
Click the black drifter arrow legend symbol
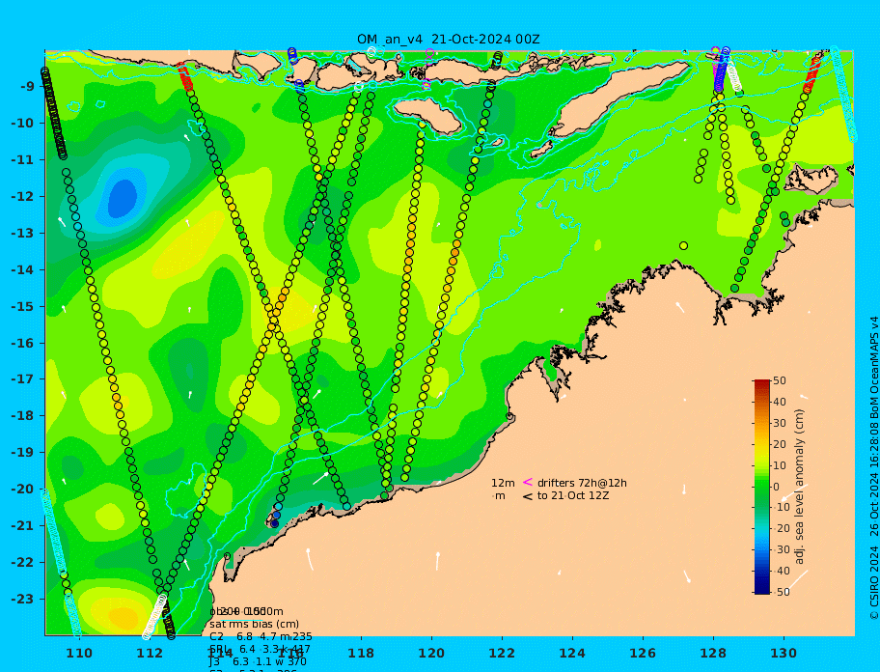[528, 496]
